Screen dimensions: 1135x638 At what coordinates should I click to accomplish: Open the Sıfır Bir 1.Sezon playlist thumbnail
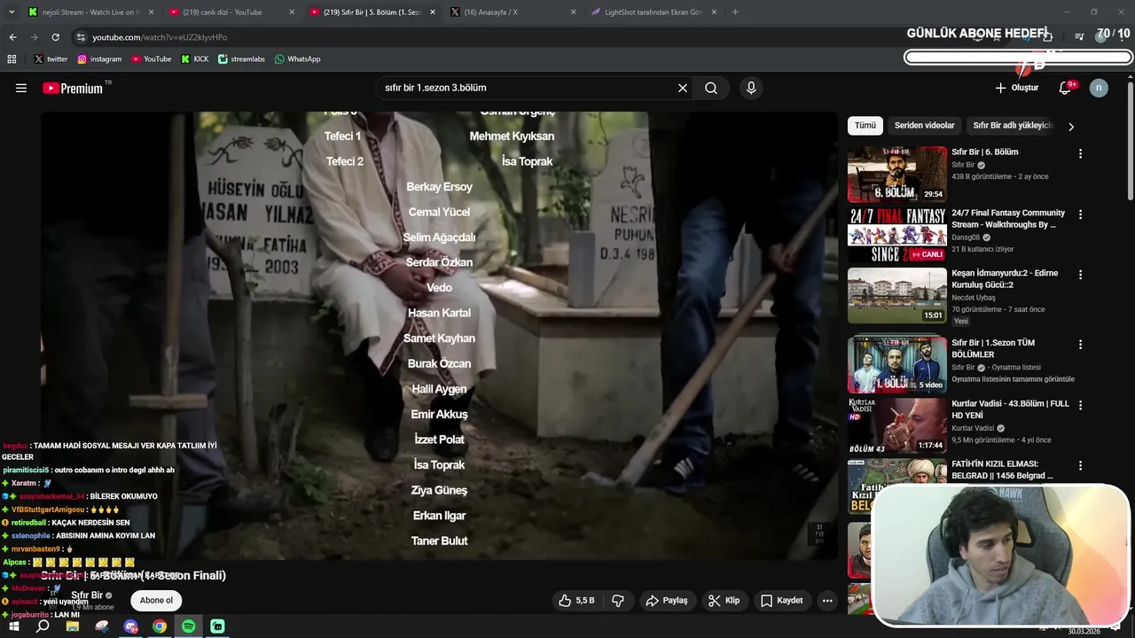point(896,364)
